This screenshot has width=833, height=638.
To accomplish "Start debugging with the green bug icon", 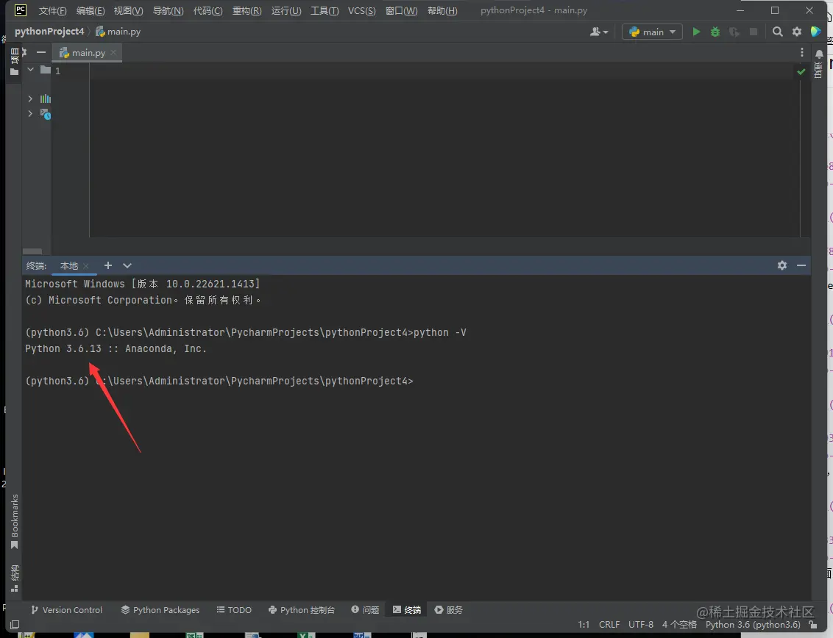I will click(715, 32).
